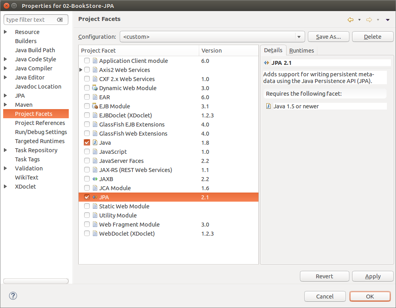Open back history dropdown arrow
Screen dimensions: 396x308
[359, 20]
